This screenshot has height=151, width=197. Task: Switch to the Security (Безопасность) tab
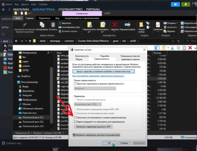(x=82, y=56)
